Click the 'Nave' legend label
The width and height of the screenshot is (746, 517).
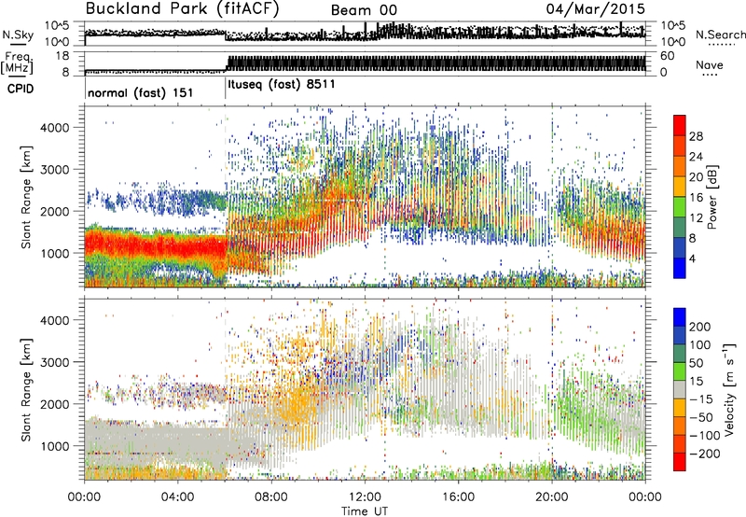[710, 64]
